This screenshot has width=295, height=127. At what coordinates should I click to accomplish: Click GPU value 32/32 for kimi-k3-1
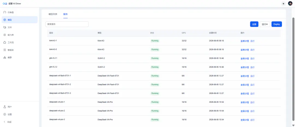[x=184, y=41]
